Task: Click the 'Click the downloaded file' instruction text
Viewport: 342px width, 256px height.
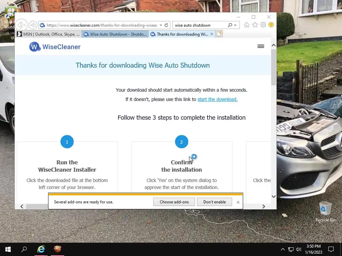Action: pos(67,184)
